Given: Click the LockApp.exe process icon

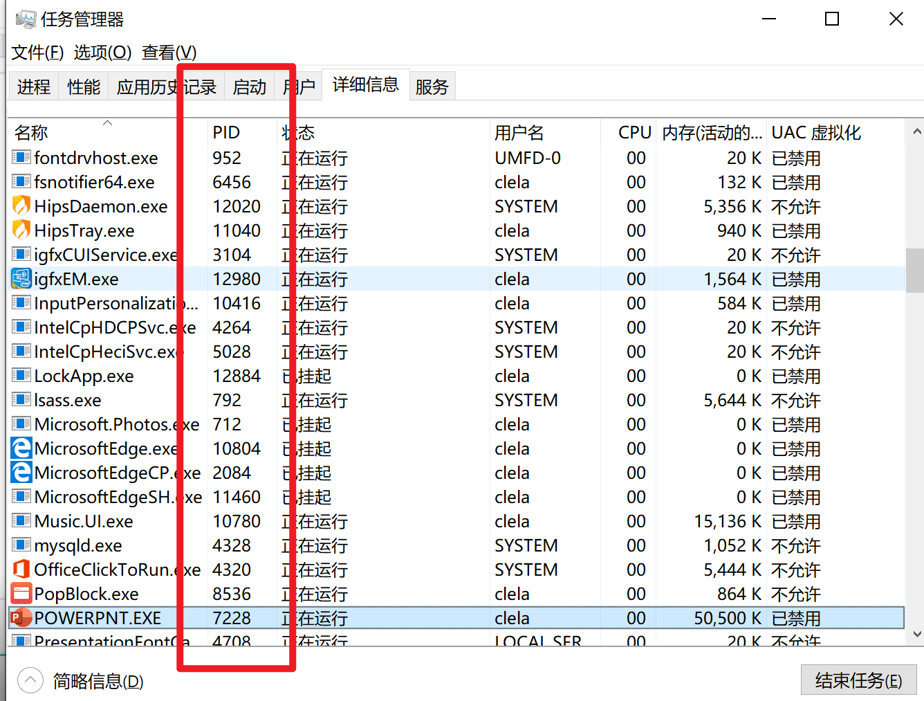Looking at the screenshot, I should click(x=21, y=376).
